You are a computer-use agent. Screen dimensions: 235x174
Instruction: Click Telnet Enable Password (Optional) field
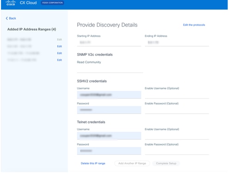tap(177, 151)
